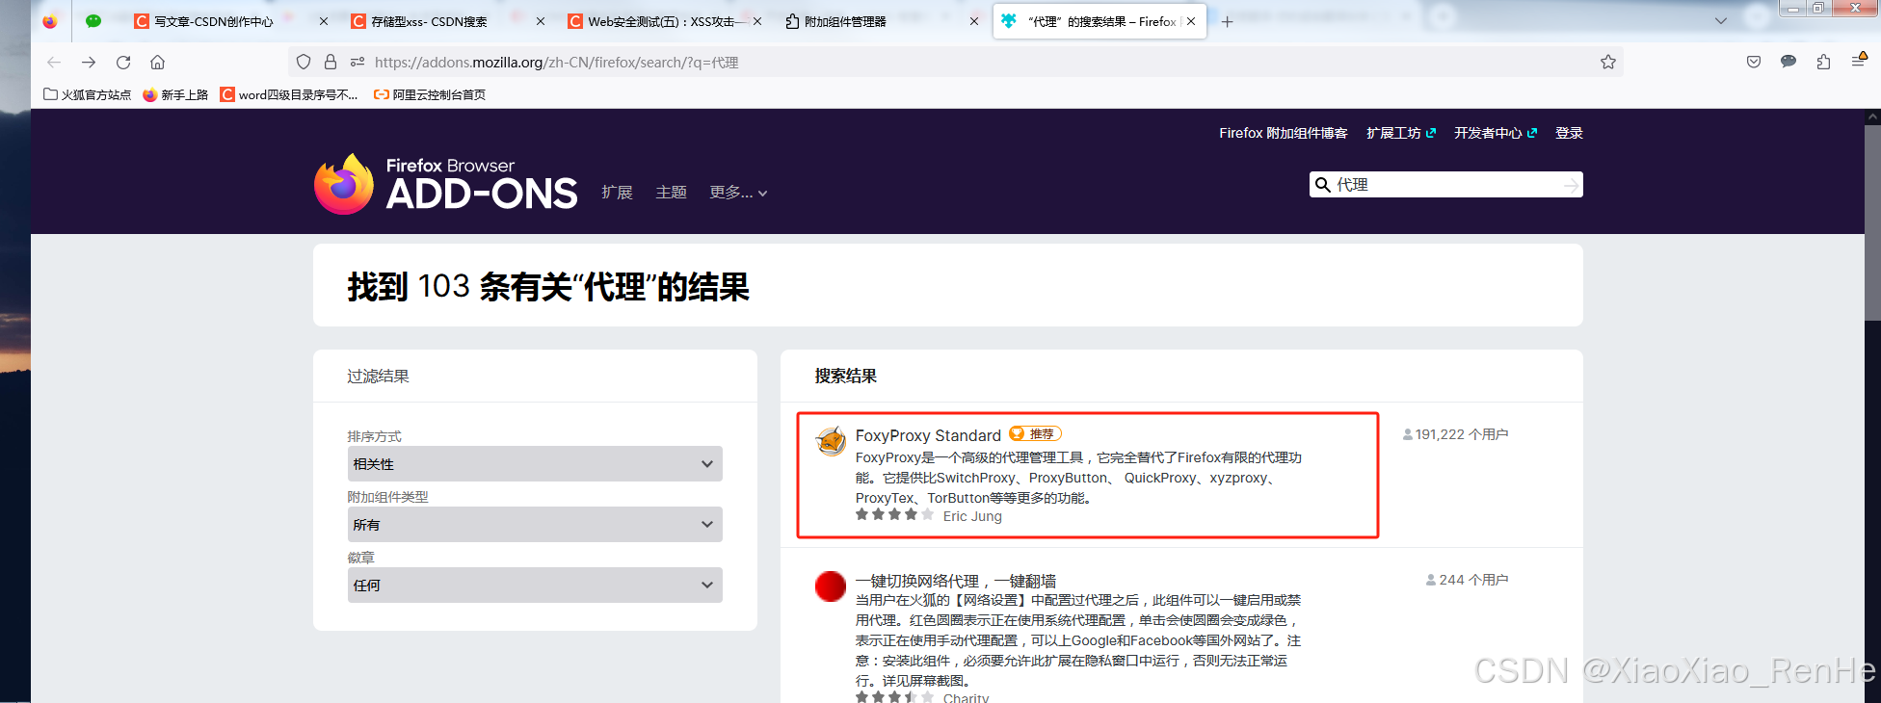The height and width of the screenshot is (703, 1881).
Task: Open 新手上路 bookmark
Action: tap(175, 94)
